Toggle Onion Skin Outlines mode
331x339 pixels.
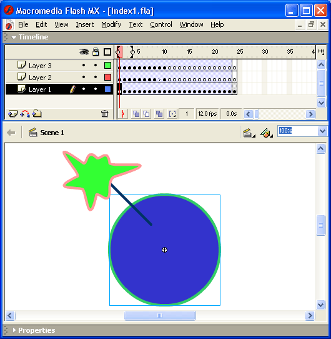[146, 114]
